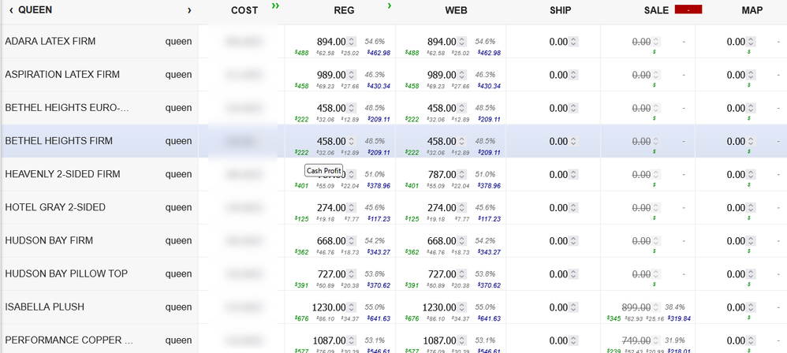Click the MAP column header
This screenshot has height=353, width=787.
[x=752, y=10]
